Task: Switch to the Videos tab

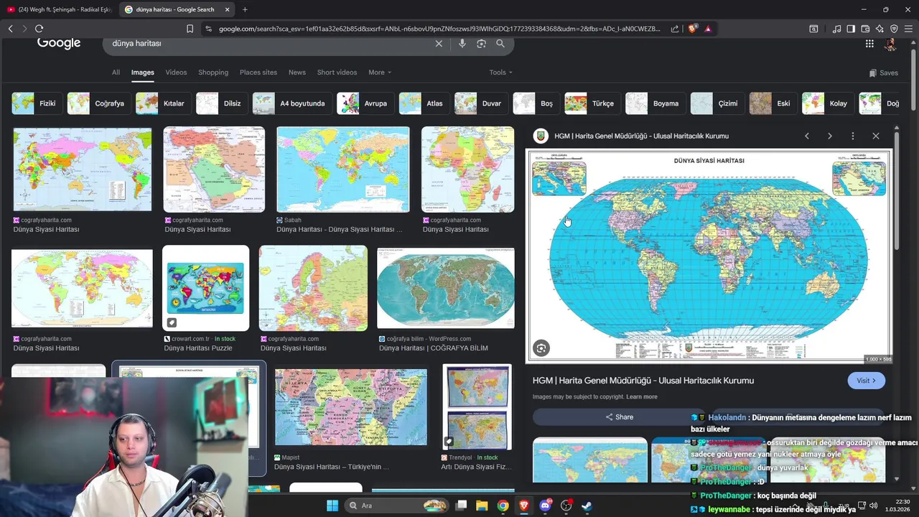Action: pos(176,73)
